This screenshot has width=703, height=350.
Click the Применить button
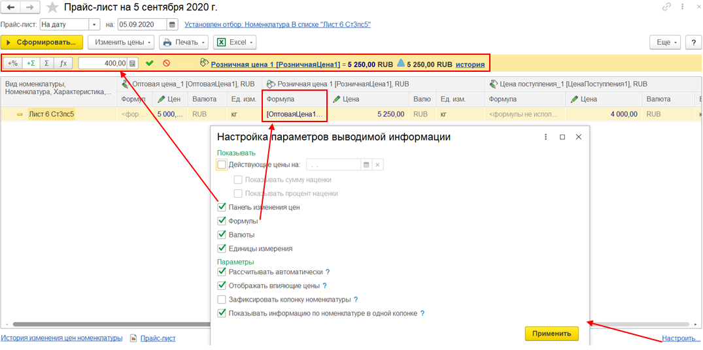[552, 334]
